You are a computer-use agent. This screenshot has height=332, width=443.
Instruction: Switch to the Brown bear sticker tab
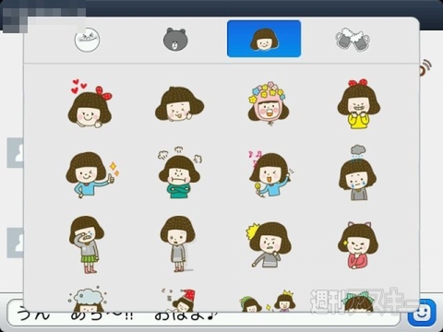point(175,39)
